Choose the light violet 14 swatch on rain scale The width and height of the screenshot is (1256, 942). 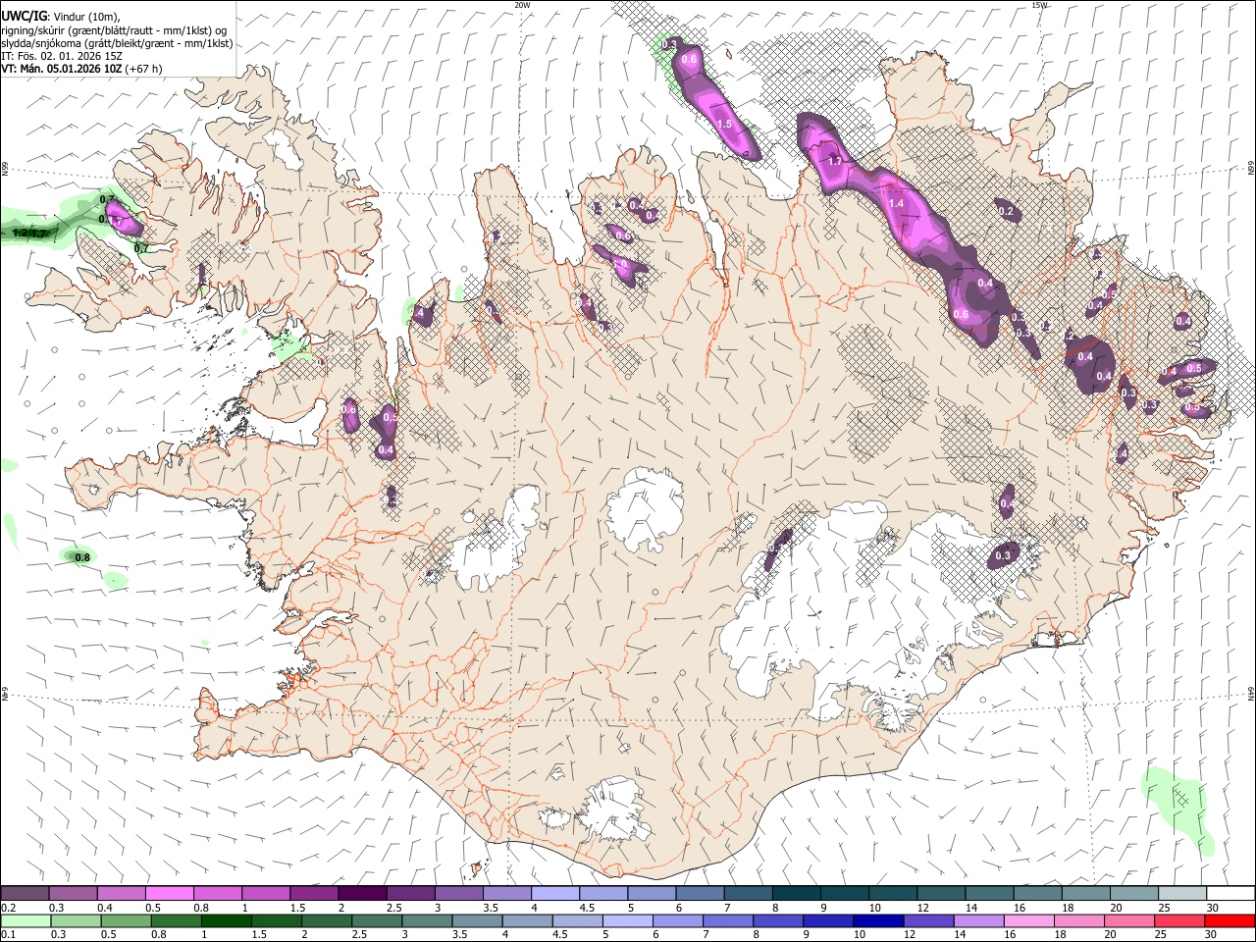[977, 920]
